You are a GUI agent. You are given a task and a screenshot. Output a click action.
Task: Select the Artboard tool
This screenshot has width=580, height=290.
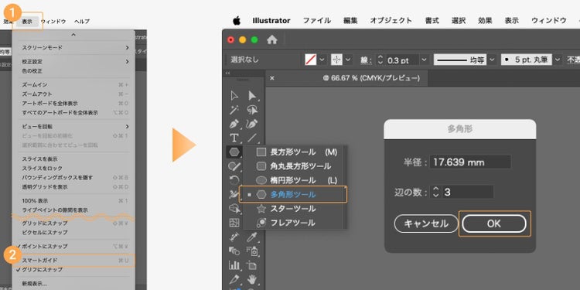click(252, 264)
